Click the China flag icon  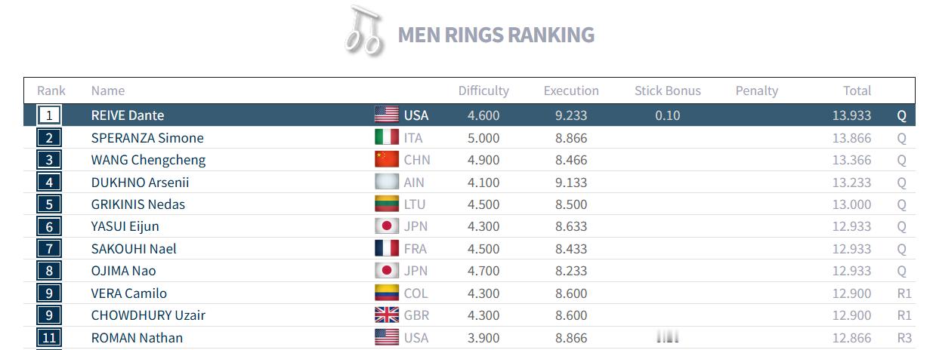click(x=386, y=160)
